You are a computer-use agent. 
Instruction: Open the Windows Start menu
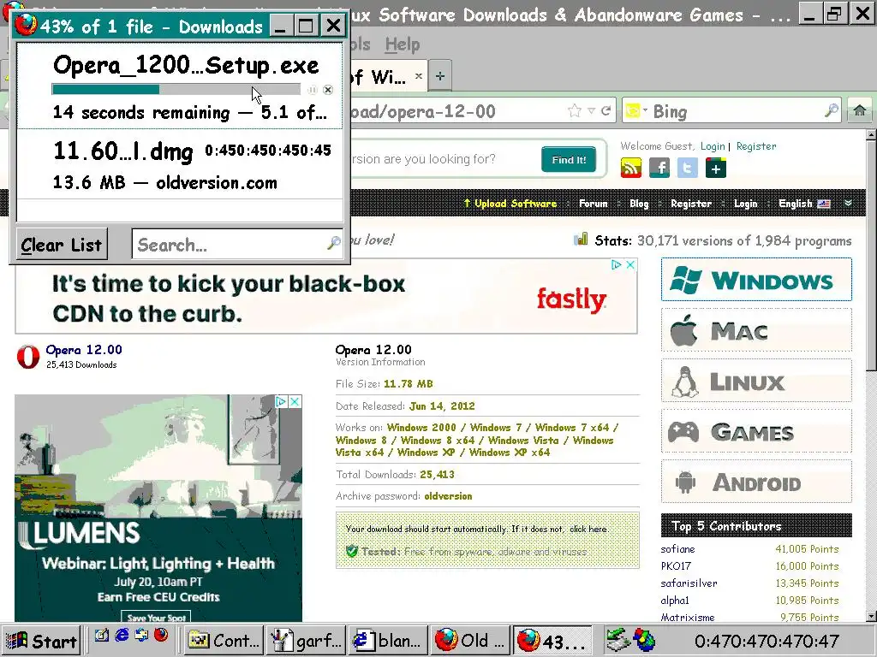[x=41, y=641]
